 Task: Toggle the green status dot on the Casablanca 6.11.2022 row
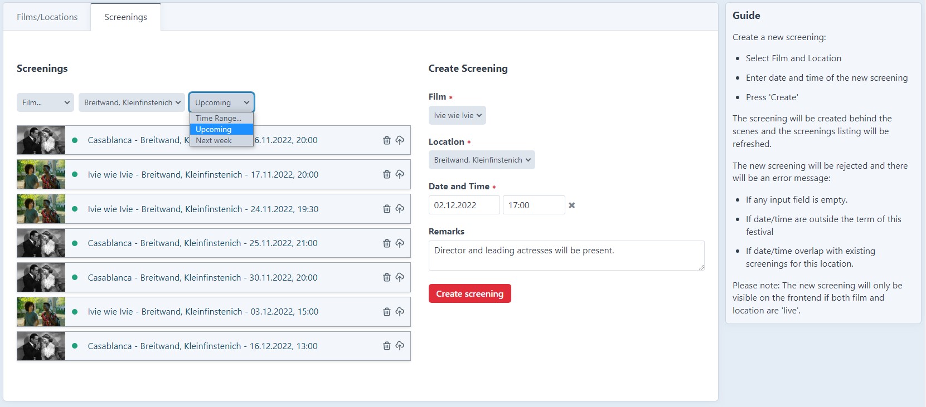coord(75,140)
